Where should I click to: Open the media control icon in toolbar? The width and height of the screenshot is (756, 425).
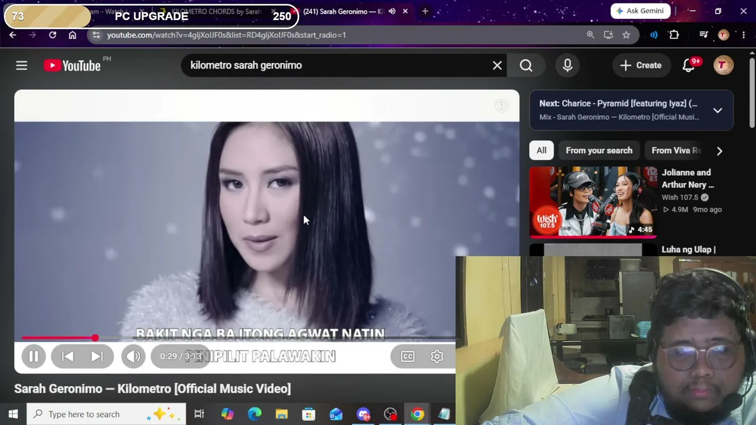(x=703, y=35)
